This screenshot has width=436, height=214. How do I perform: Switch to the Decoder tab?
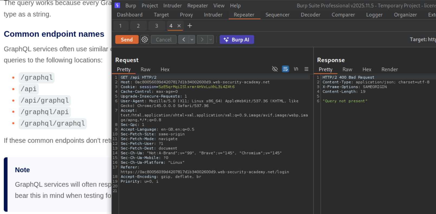(310, 15)
